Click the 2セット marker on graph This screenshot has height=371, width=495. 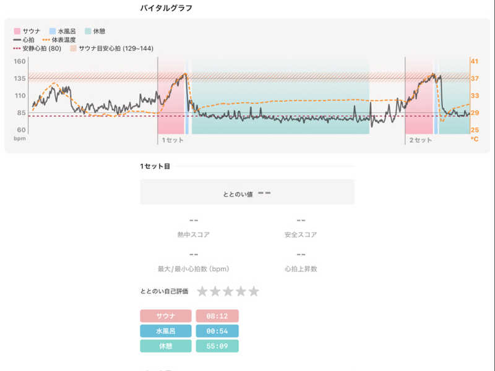point(420,140)
